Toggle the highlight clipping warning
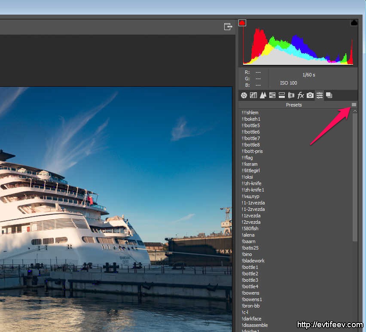 click(x=354, y=23)
